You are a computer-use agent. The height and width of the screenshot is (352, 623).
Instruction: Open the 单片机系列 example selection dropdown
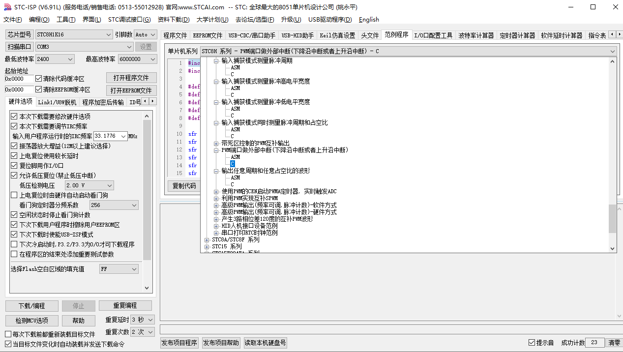[408, 51]
